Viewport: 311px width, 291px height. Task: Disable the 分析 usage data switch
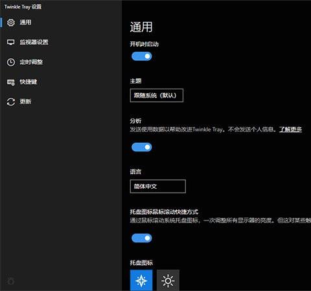142,147
